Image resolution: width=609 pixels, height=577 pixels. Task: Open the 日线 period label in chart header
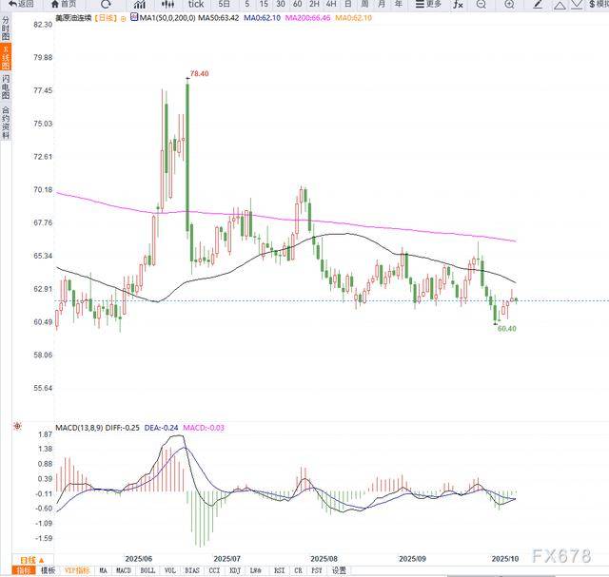(102, 18)
